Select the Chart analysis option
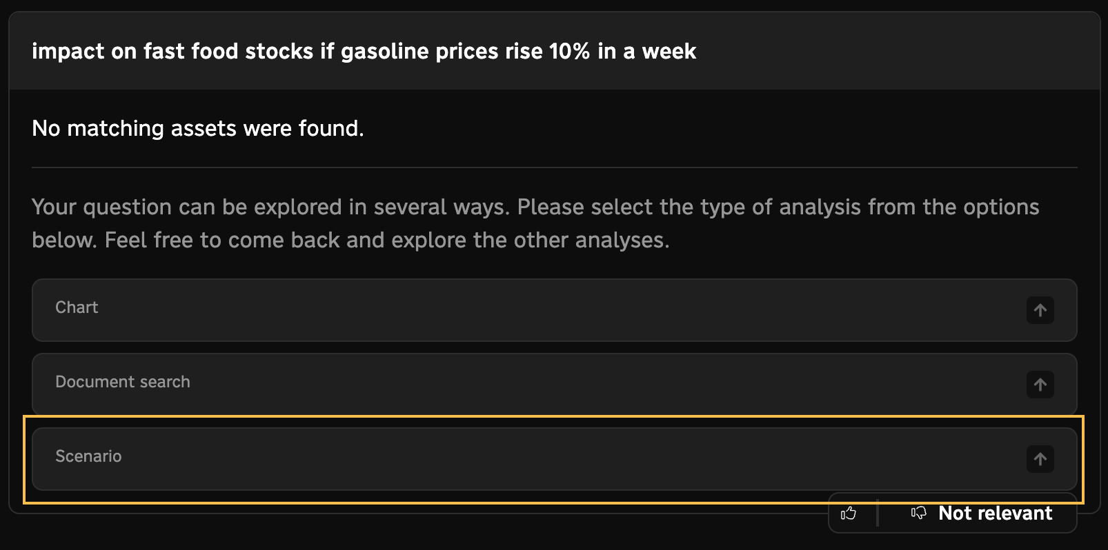 (554, 310)
